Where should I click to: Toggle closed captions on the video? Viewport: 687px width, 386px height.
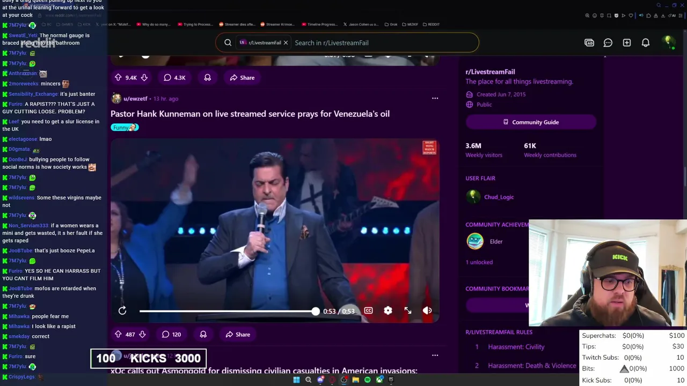click(x=368, y=310)
